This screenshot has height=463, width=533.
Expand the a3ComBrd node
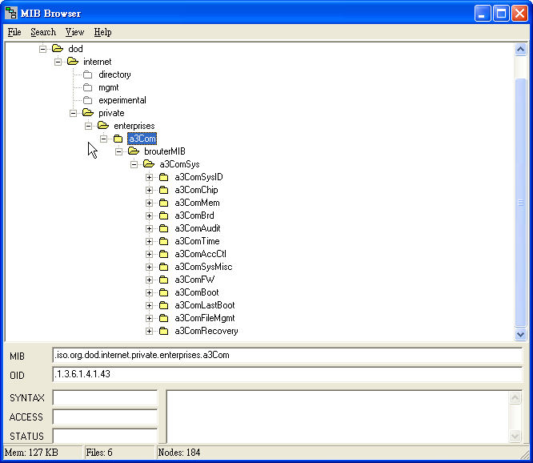point(149,215)
